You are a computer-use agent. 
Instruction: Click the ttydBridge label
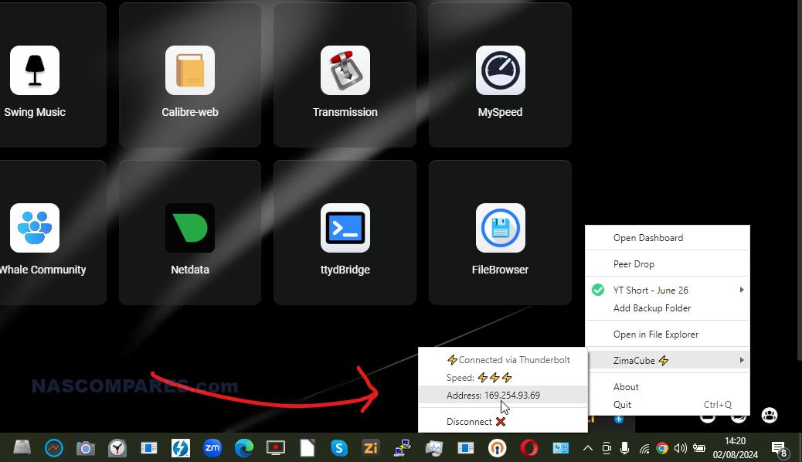(345, 270)
